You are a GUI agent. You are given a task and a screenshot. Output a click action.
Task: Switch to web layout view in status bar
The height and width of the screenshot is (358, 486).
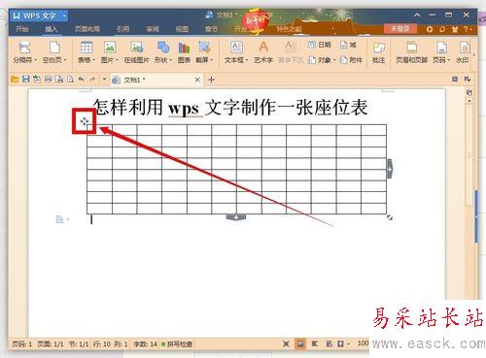pos(329,343)
